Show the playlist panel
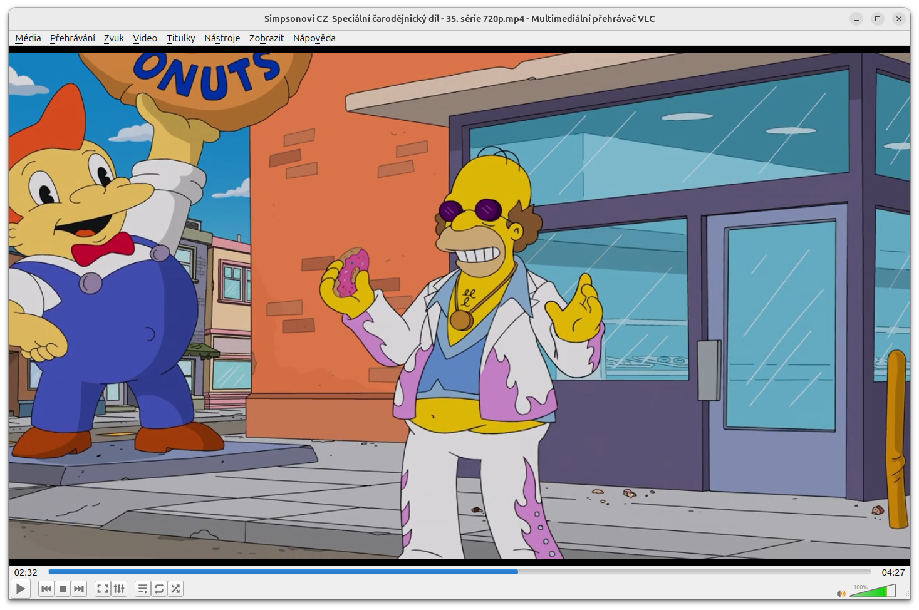The height and width of the screenshot is (610, 919). pos(143,589)
